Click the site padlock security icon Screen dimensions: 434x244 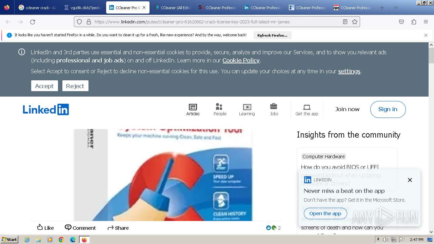point(89,22)
